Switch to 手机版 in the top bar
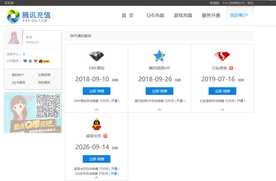Viewport: 276px width, 181px height. [x=9, y=3]
